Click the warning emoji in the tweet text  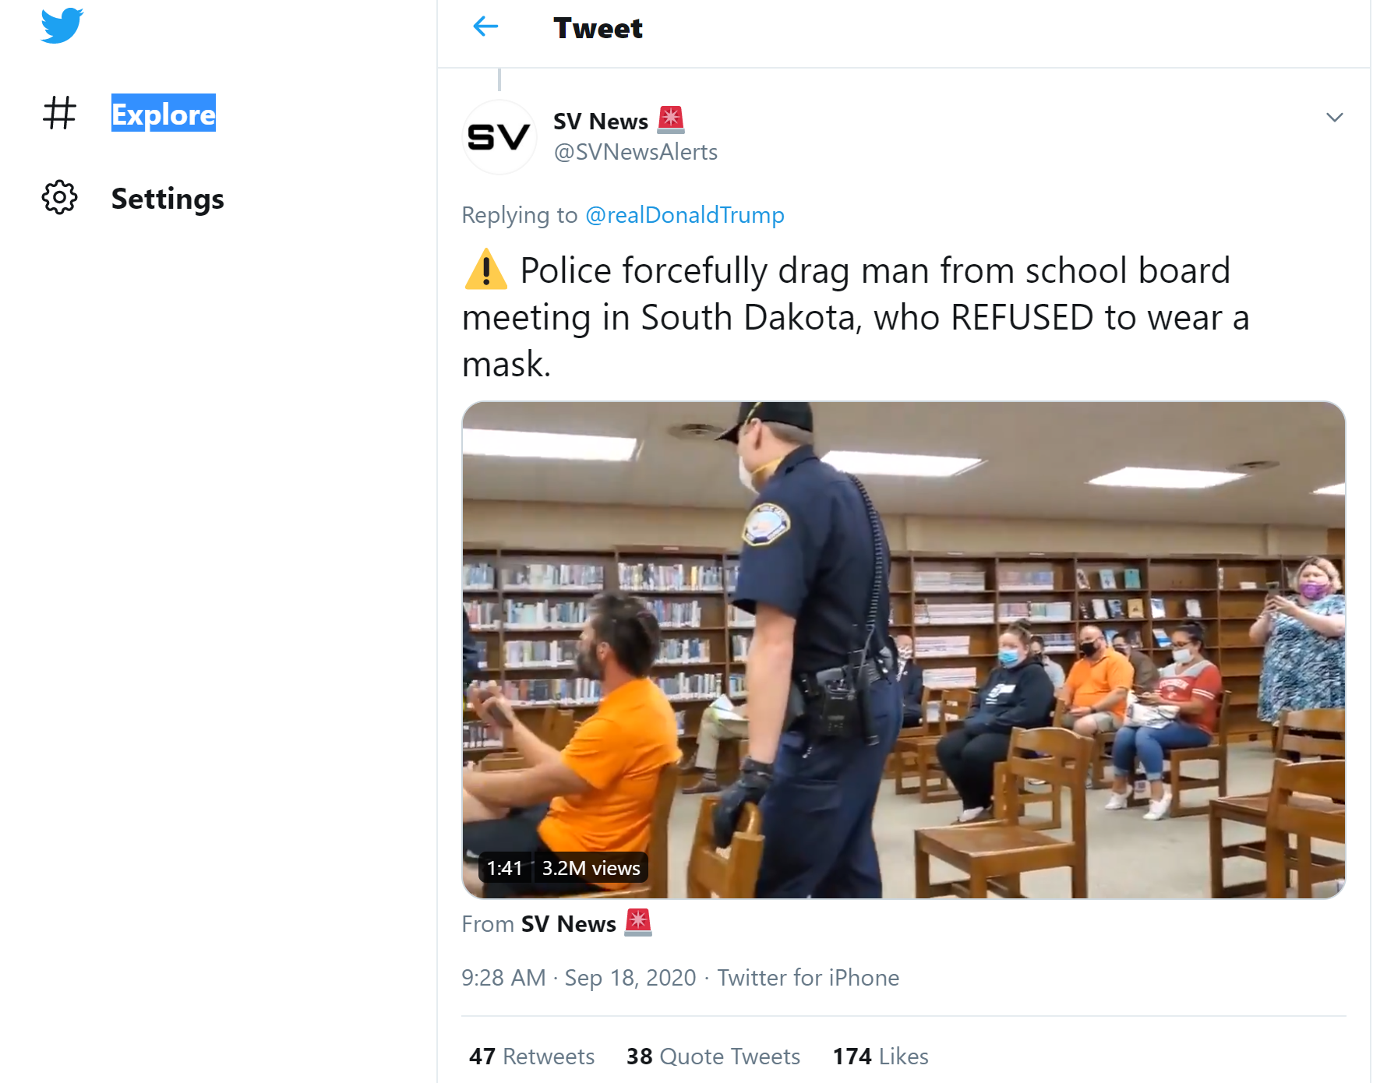pyautogui.click(x=485, y=270)
